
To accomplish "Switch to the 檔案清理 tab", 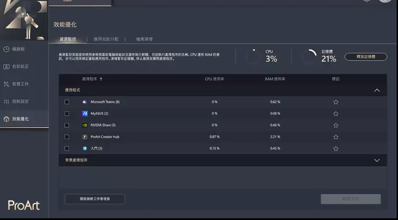I will click(x=144, y=39).
